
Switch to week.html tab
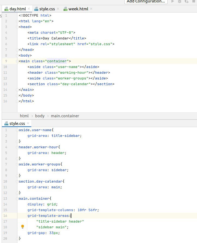[78, 9]
